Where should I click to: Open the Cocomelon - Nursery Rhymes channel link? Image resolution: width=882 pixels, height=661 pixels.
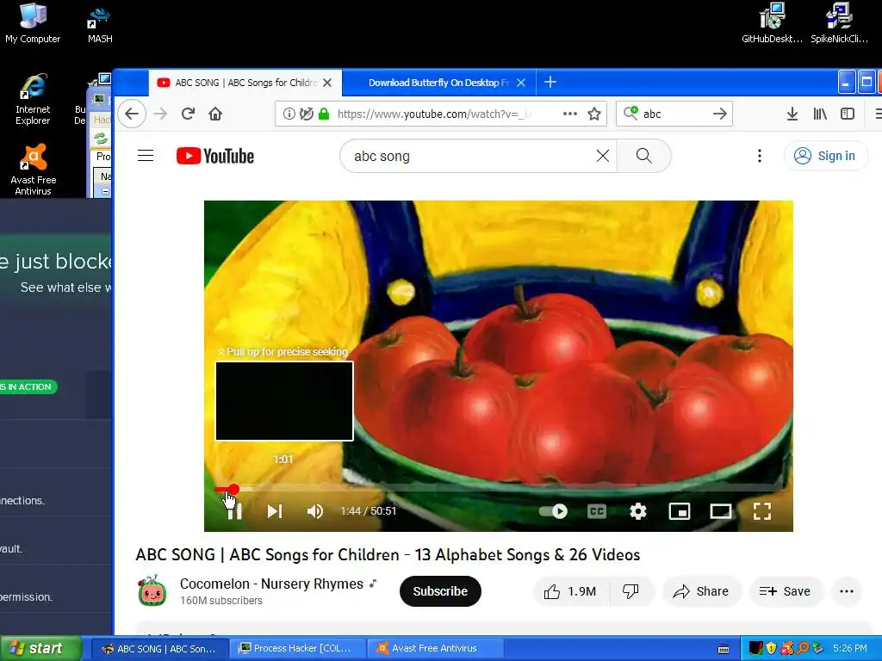coord(271,584)
